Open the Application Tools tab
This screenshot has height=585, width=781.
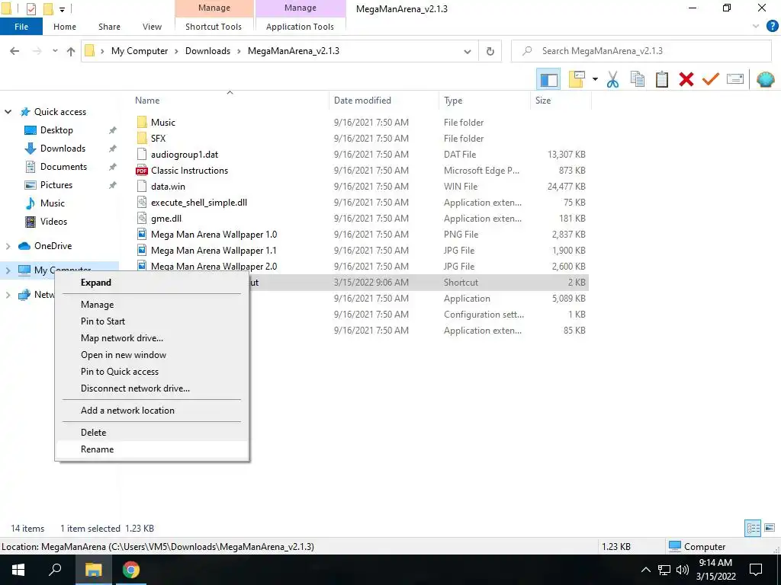(x=300, y=27)
